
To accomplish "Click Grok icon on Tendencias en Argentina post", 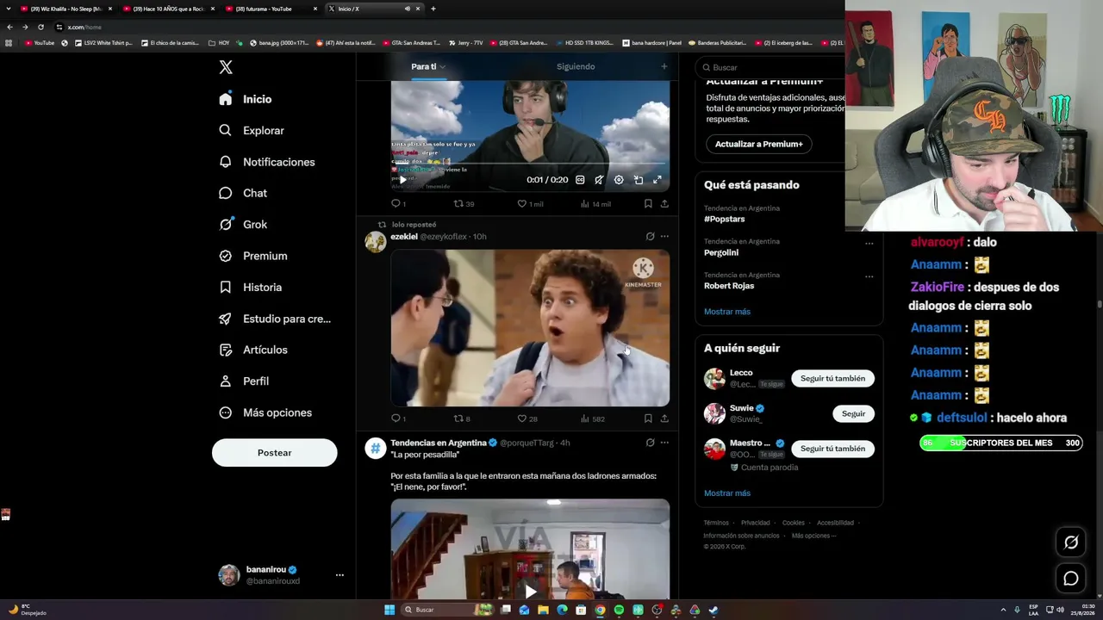I will coord(651,443).
